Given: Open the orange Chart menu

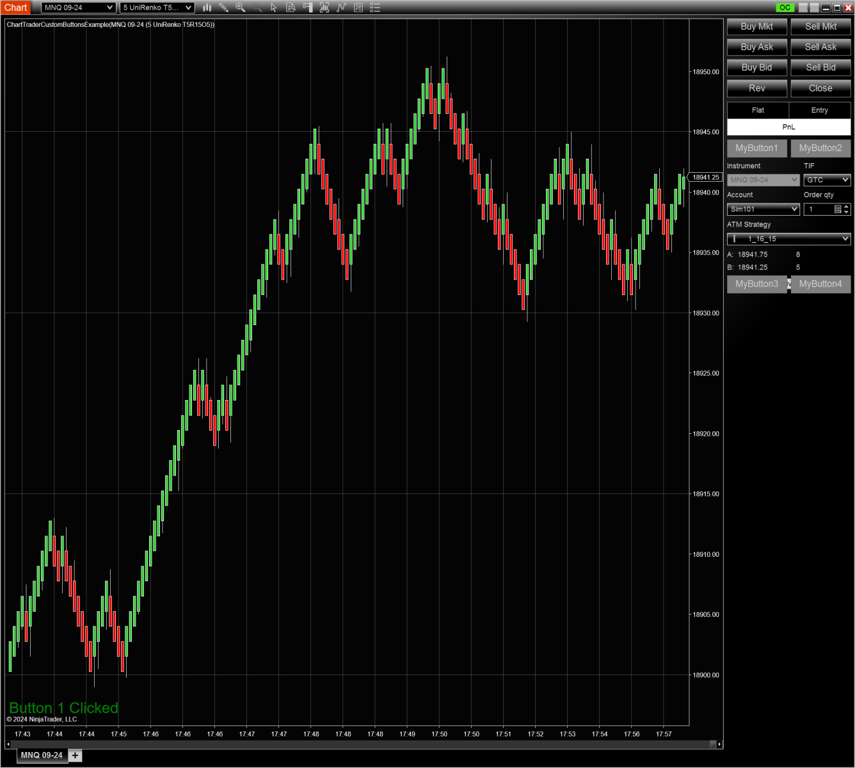Looking at the screenshot, I should pyautogui.click(x=16, y=8).
